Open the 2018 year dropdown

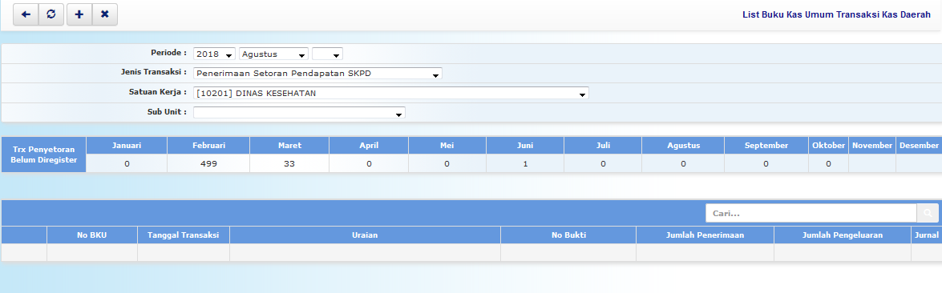point(215,54)
